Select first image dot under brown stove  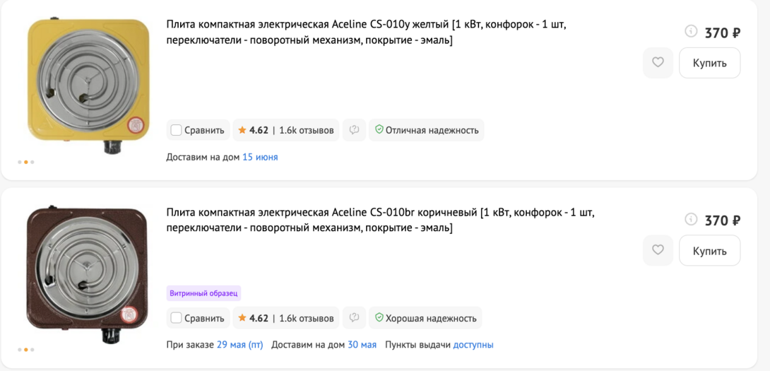(20, 349)
